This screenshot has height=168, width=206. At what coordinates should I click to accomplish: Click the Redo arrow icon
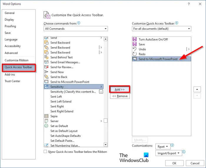134,54
